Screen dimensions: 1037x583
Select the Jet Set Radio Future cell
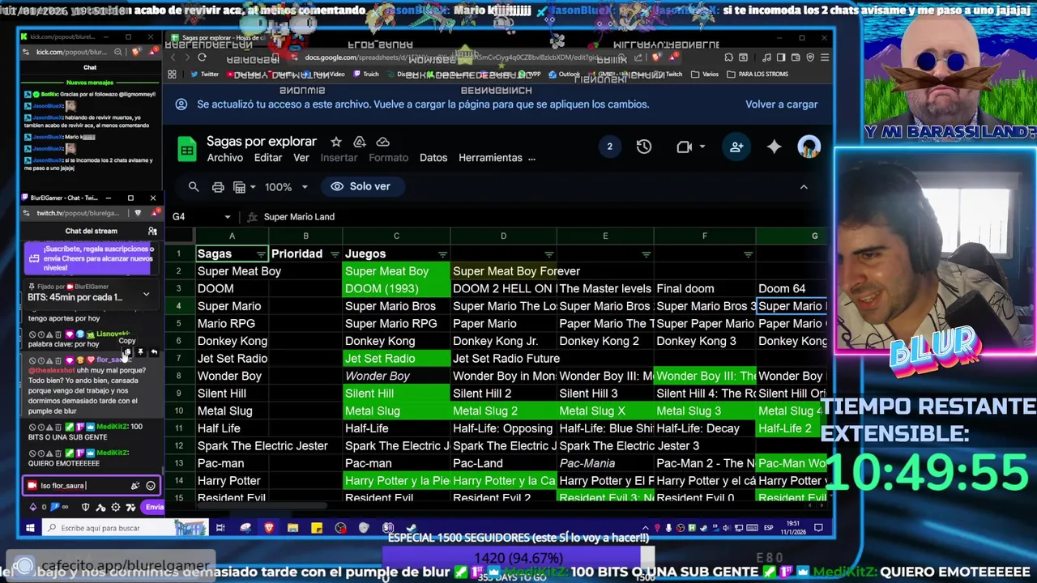click(x=503, y=359)
